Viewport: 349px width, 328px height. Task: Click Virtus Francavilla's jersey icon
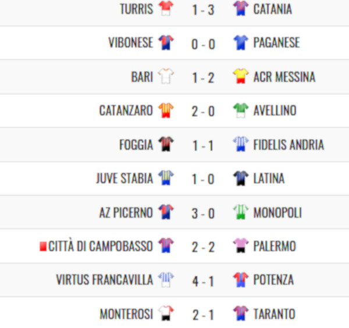[166, 280]
